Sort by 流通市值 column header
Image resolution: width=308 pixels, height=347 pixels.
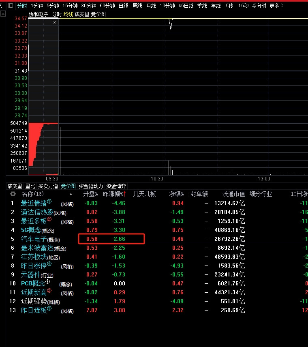coord(234,194)
